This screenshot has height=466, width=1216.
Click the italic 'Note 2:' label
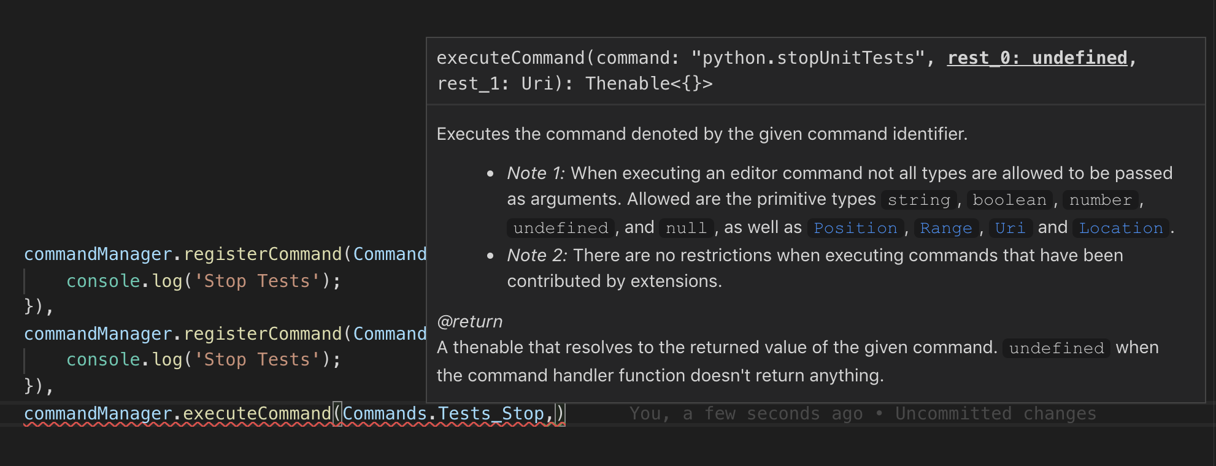(x=536, y=255)
